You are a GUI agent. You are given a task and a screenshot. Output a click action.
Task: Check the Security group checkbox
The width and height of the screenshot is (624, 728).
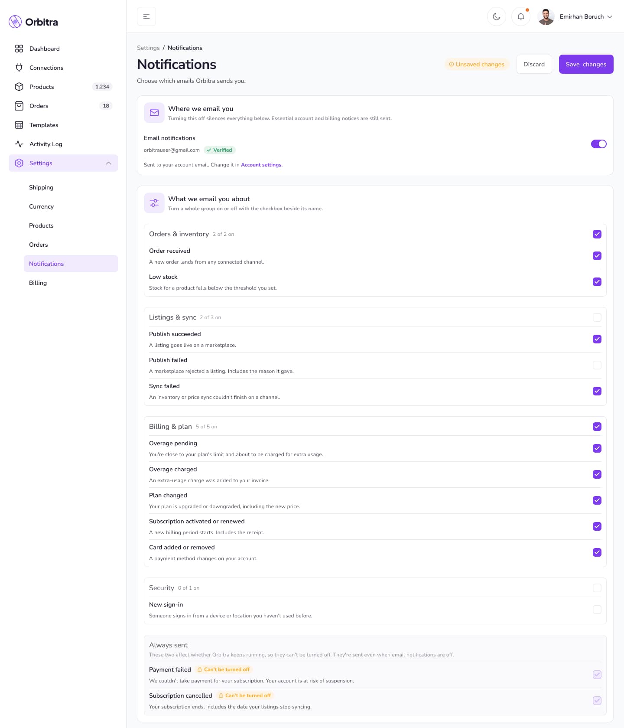pyautogui.click(x=597, y=588)
